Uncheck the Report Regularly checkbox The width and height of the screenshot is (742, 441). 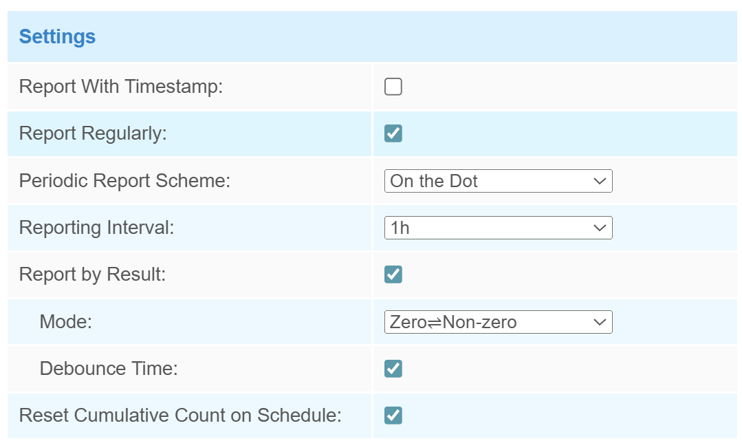click(x=393, y=133)
